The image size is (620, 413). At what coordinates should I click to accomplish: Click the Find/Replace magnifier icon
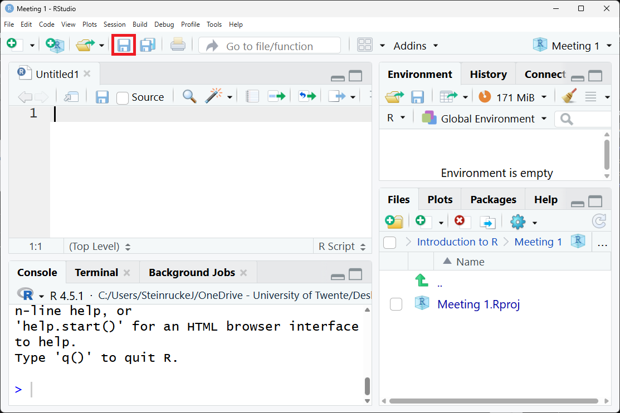(x=189, y=97)
